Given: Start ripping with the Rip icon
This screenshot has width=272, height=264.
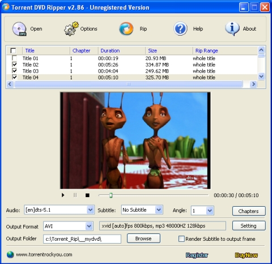Looking at the screenshot, I should (x=126, y=29).
